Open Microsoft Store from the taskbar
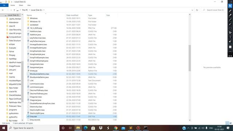Viewport: 233px width, 131px height. point(93,128)
